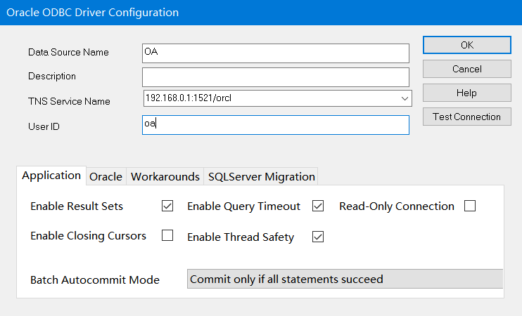Click the Data Source Name field
Screen dimensions: 522x316
[275, 53]
